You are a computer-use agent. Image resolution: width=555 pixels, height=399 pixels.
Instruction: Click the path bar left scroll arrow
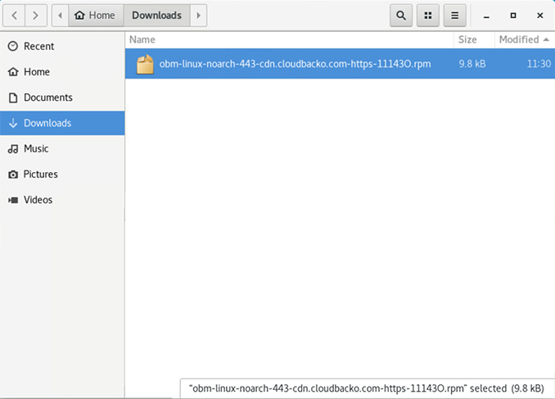point(61,16)
